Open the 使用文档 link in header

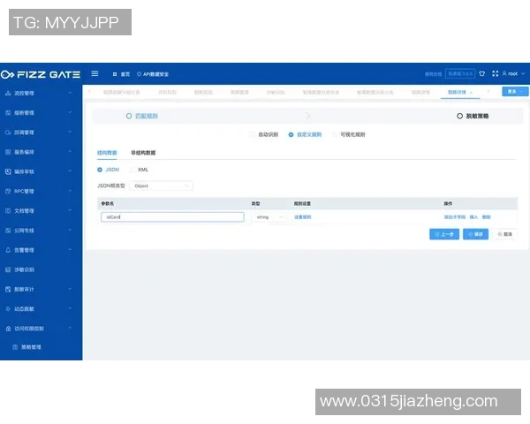pos(433,73)
